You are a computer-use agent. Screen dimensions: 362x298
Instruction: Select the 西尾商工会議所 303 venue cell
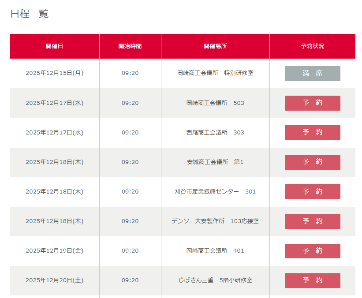click(215, 132)
